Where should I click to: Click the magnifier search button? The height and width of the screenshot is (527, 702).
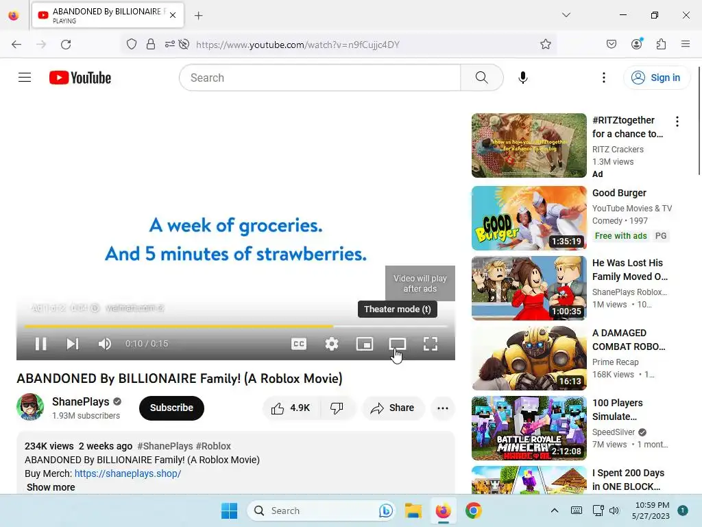tap(482, 78)
